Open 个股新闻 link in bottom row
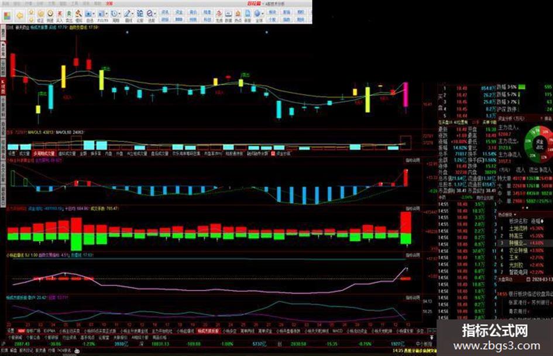 (15, 337)
